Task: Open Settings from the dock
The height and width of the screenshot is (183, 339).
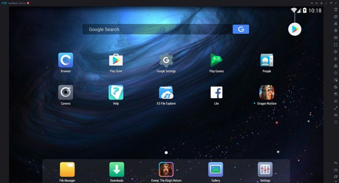Action: 265,169
